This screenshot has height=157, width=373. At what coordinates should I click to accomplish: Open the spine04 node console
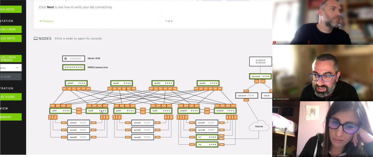(208, 83)
